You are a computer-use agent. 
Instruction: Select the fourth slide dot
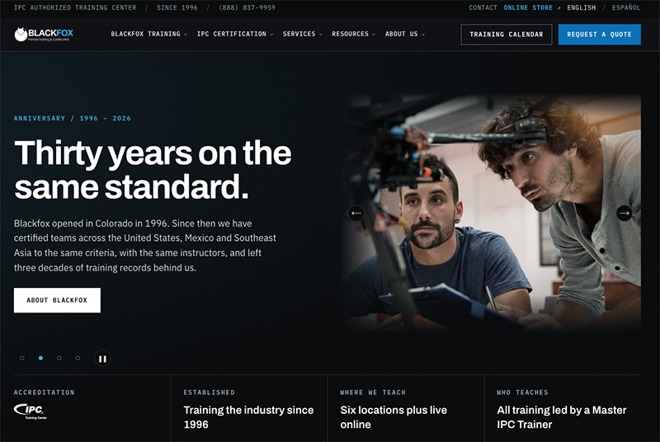(x=78, y=359)
